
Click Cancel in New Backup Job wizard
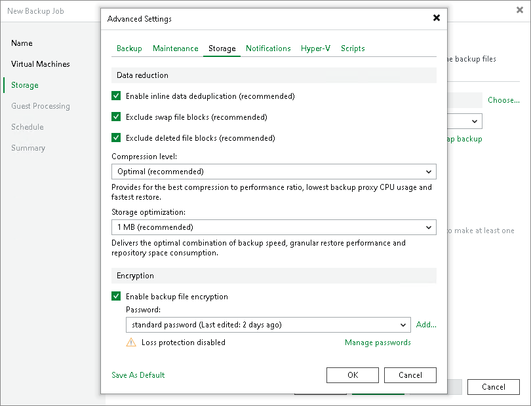pos(494,387)
